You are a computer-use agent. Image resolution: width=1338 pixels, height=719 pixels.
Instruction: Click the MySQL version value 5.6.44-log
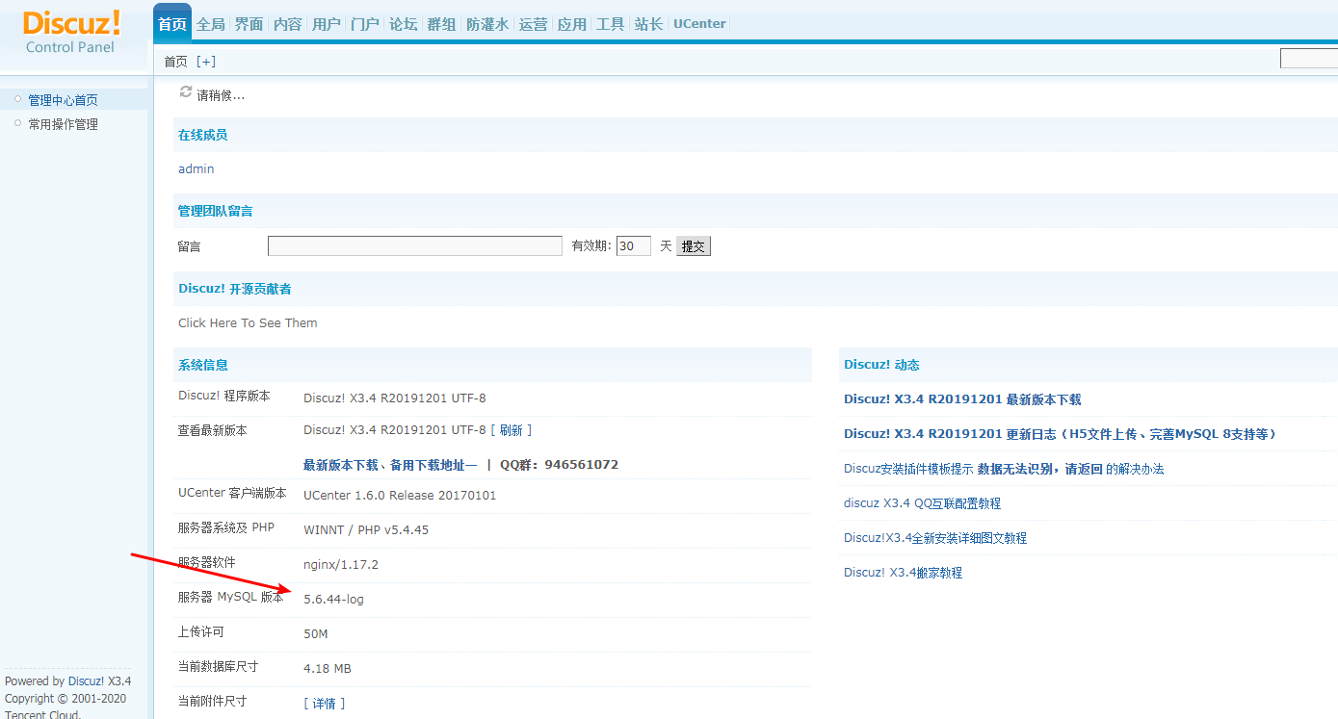[x=333, y=600]
